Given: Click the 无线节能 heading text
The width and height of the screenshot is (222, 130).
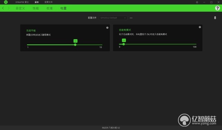Looking at the screenshot, I should 31,31.
